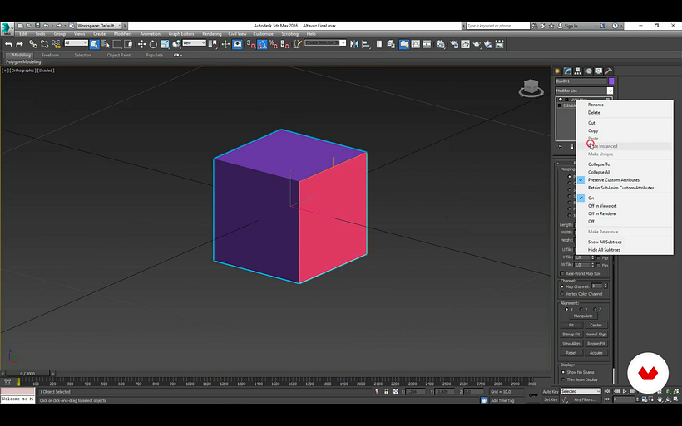This screenshot has width=682, height=426.
Task: Toggle the 3D Snaps icon
Action: 250,44
